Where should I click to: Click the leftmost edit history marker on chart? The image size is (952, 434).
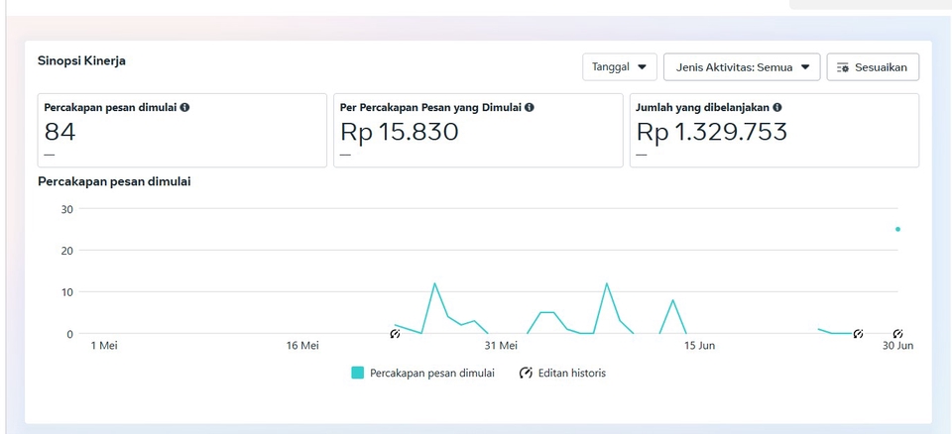[395, 334]
